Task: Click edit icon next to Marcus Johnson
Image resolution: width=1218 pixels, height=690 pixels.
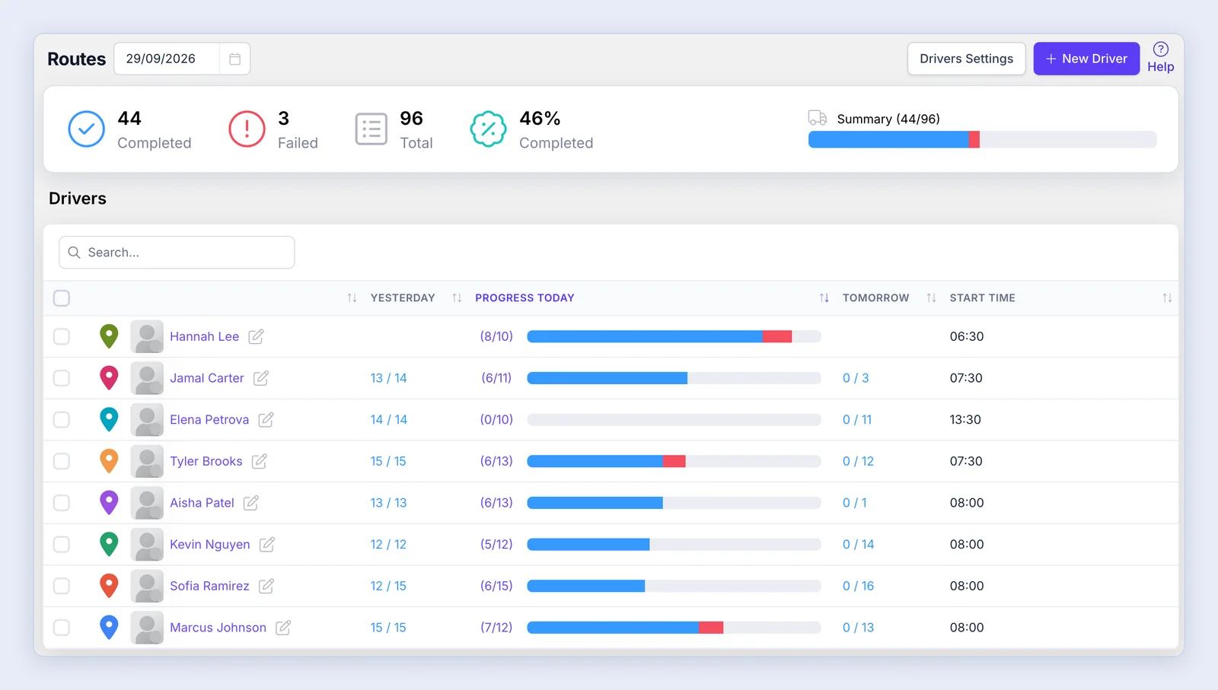Action: click(x=283, y=628)
